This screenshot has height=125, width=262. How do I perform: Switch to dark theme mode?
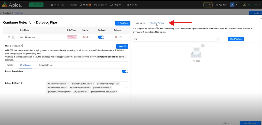(237, 5)
